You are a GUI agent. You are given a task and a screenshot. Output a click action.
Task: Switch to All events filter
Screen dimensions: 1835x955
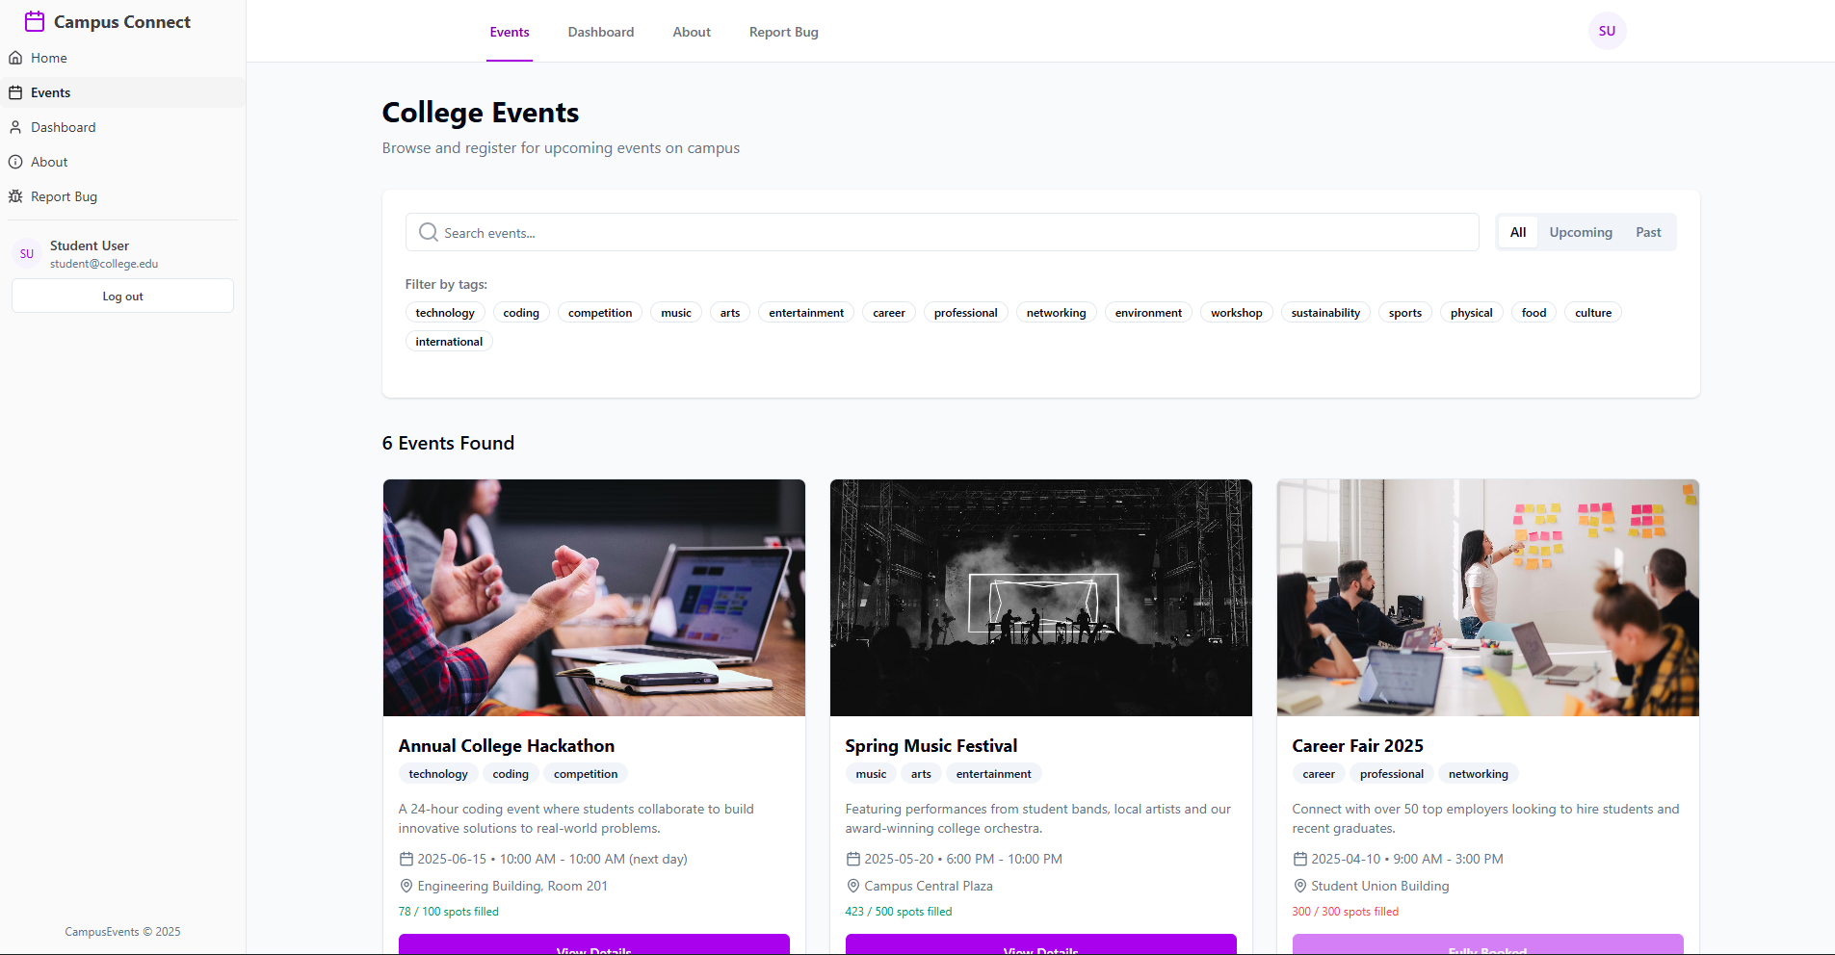click(x=1517, y=232)
